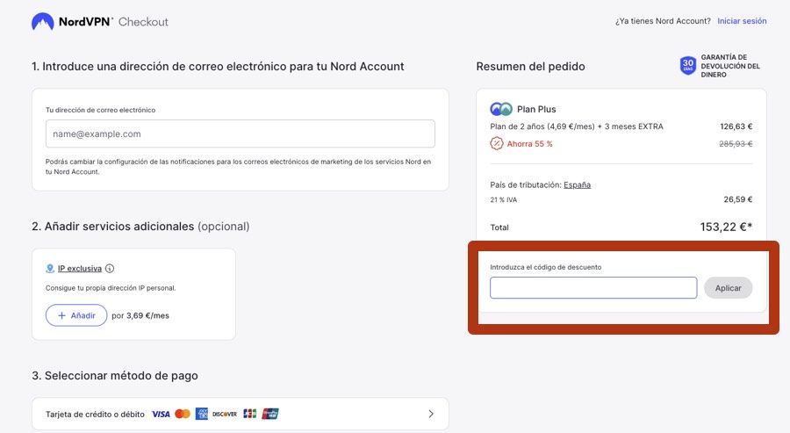Click the Ahorra 55 % text
Screen dimensions: 790x433
[529, 144]
